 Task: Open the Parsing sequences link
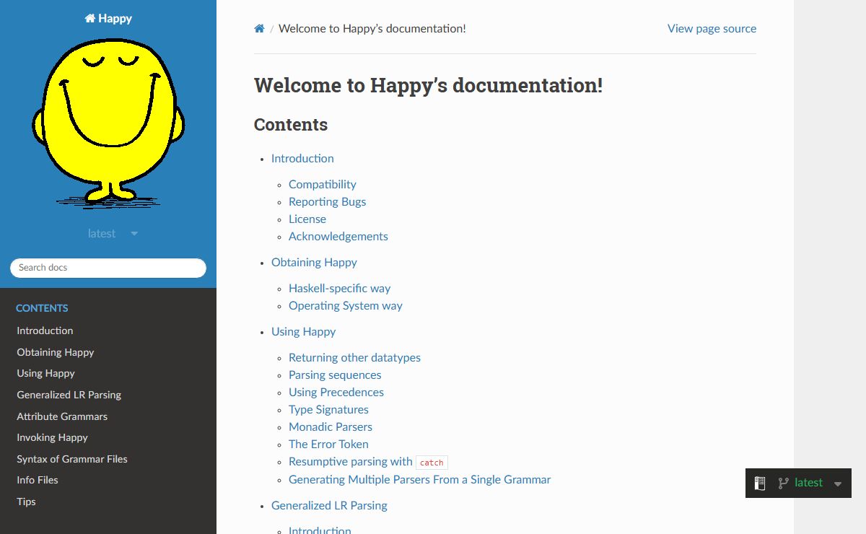point(335,375)
